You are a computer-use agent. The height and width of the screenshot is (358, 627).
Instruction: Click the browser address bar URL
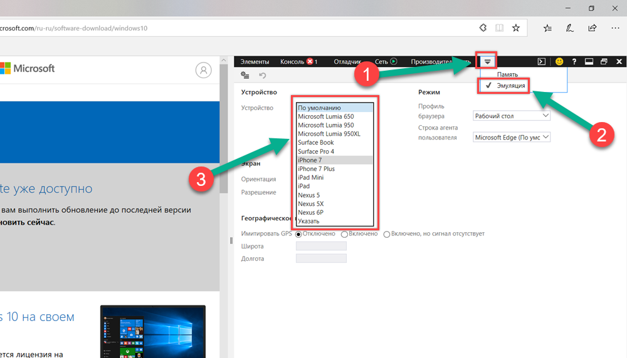tap(73, 28)
